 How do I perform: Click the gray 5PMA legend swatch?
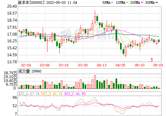pyautogui.click(x=112, y=2)
